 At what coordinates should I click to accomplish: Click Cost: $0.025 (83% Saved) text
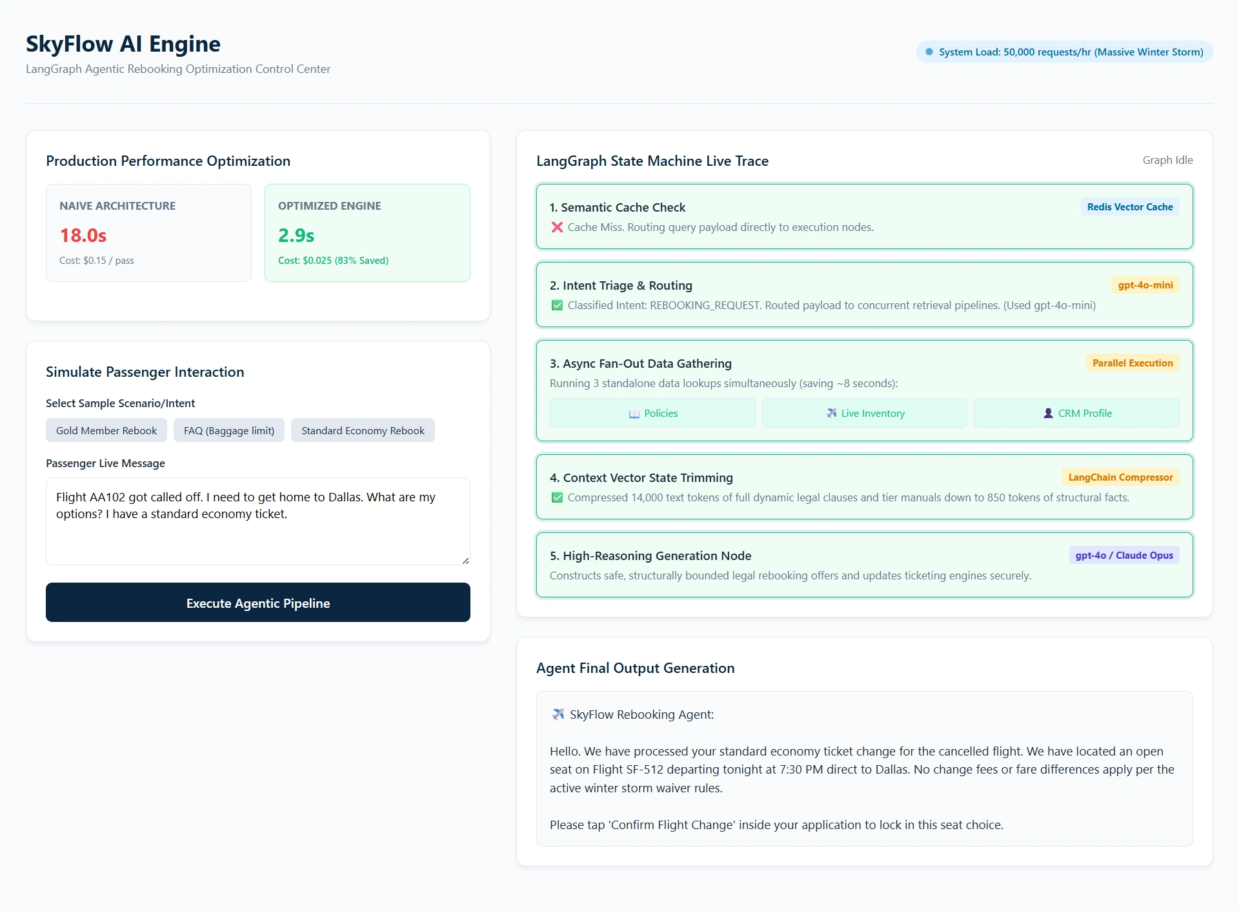click(333, 261)
